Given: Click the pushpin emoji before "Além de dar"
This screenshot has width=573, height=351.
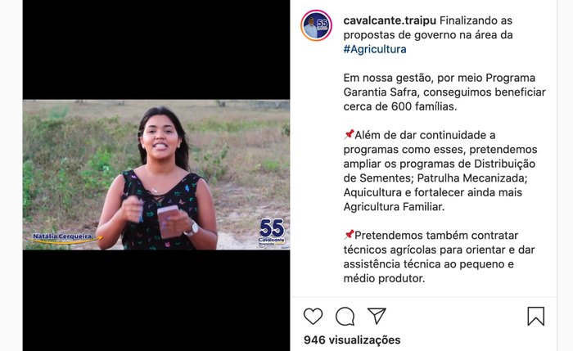Looking at the screenshot, I should pos(349,134).
